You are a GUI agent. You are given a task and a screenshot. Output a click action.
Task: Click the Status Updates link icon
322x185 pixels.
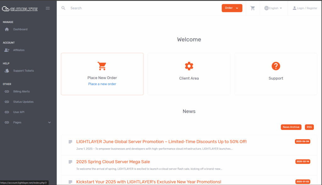click(7, 102)
